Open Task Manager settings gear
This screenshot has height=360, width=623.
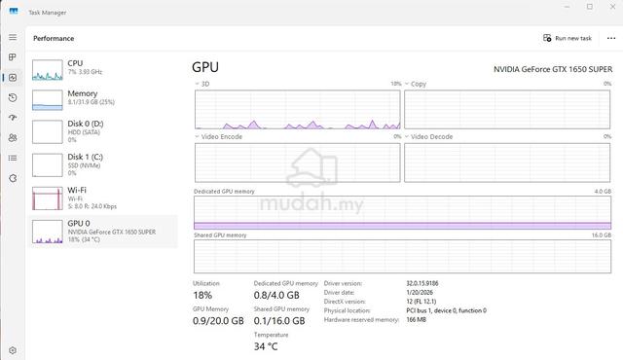pos(13,350)
